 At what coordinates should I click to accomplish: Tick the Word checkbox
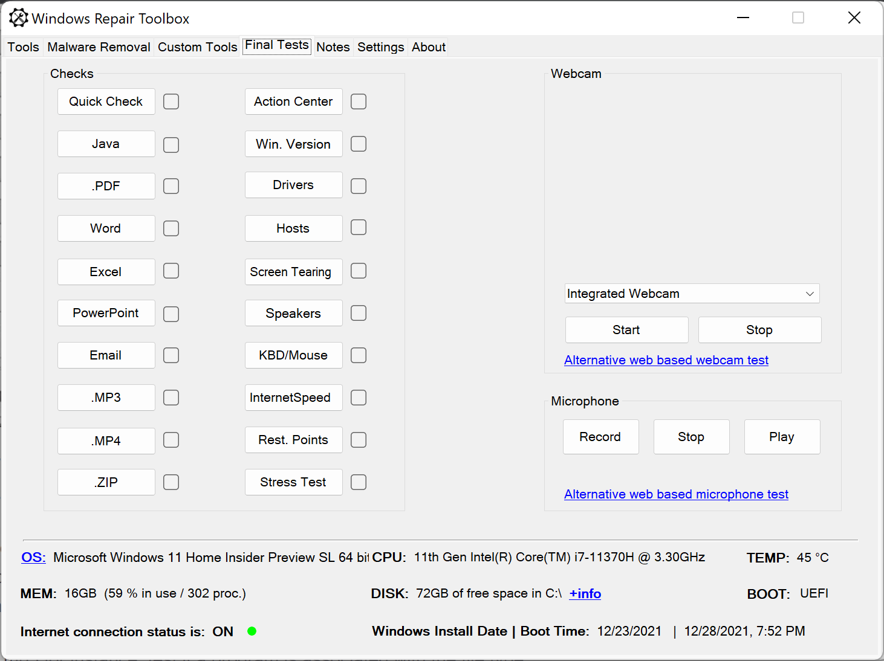point(171,228)
